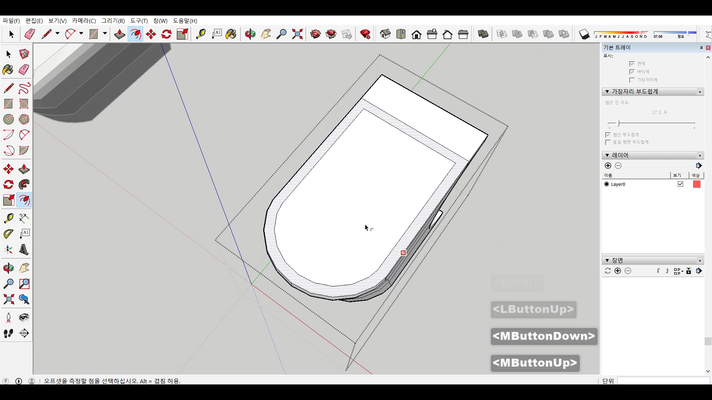
Task: Select the Push/Pull tool in top toolbar
Action: (119, 34)
